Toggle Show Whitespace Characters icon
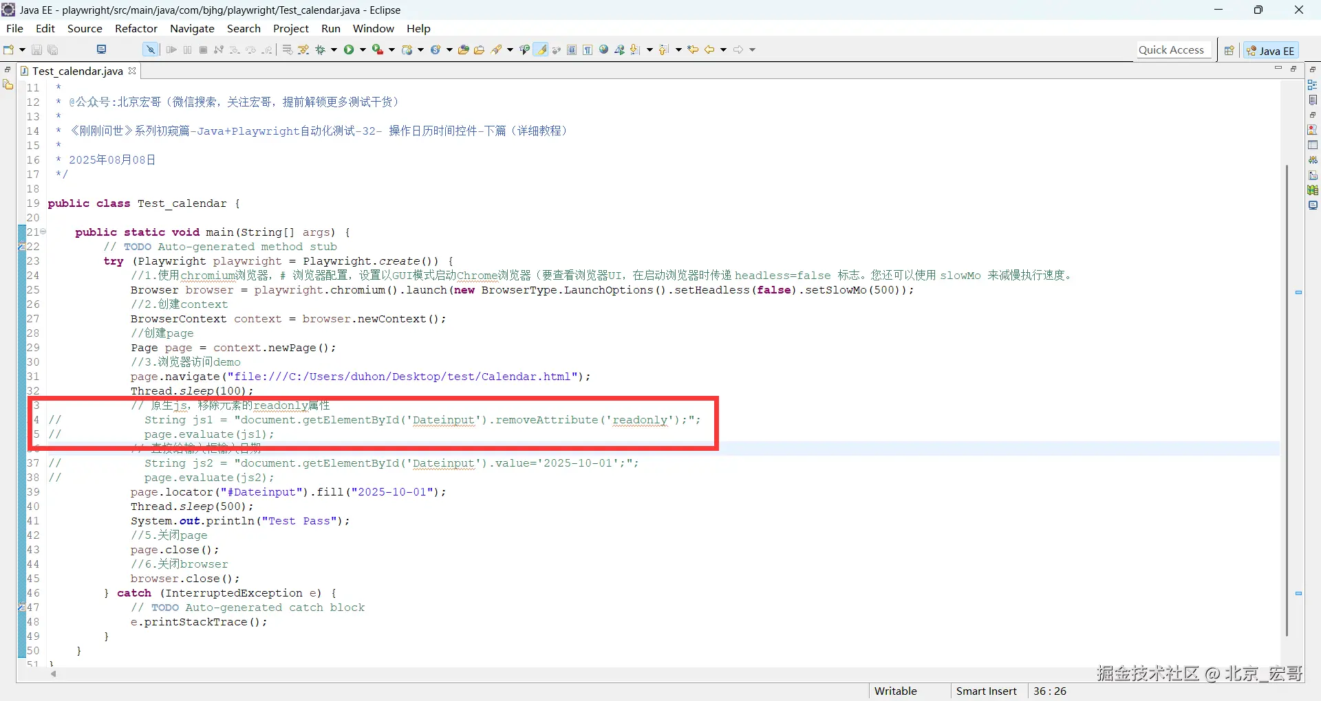1321x701 pixels. click(x=588, y=49)
